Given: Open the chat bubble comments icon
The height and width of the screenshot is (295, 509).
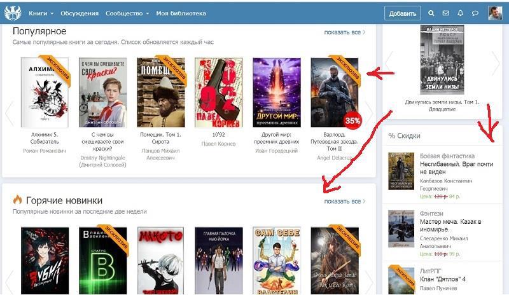Looking at the screenshot, I should (475, 13).
